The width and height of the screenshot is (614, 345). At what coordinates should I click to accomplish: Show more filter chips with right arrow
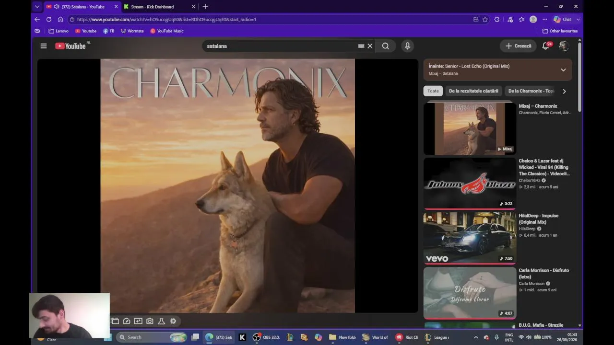pos(564,91)
